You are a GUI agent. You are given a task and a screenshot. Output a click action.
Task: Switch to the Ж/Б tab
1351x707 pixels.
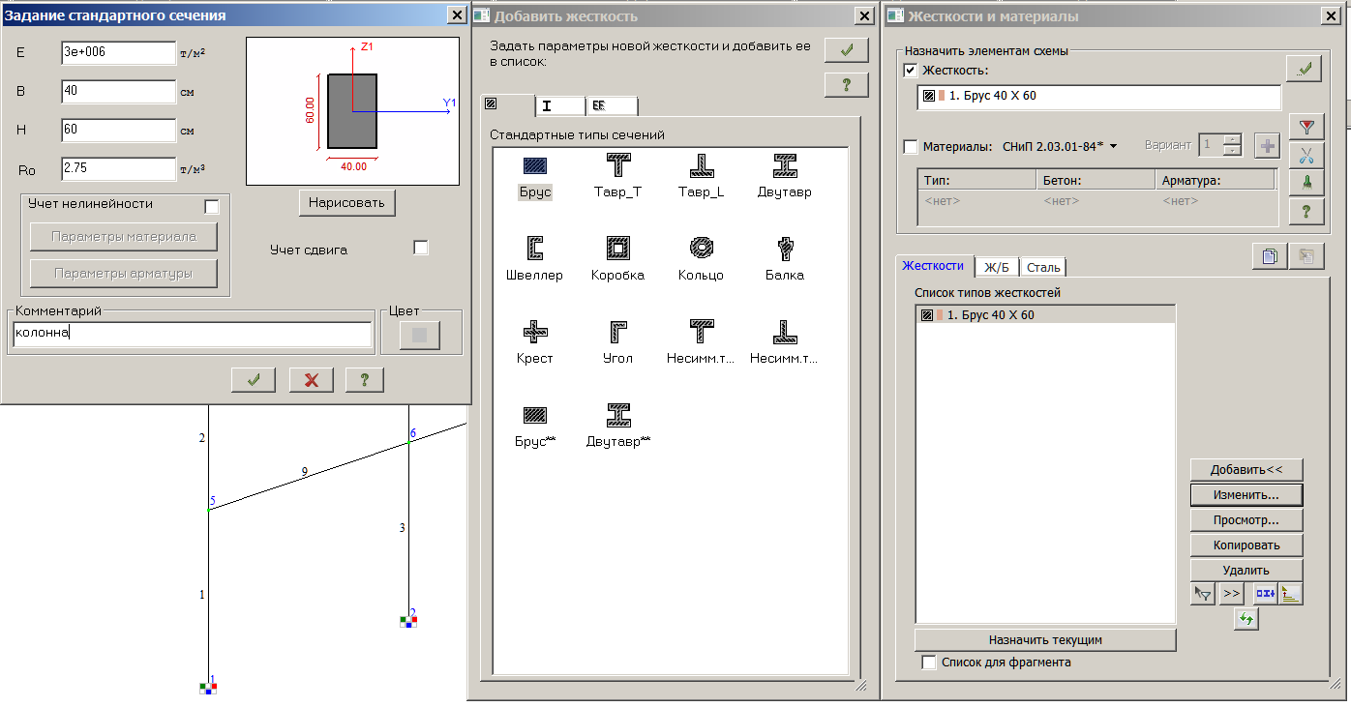pos(996,267)
